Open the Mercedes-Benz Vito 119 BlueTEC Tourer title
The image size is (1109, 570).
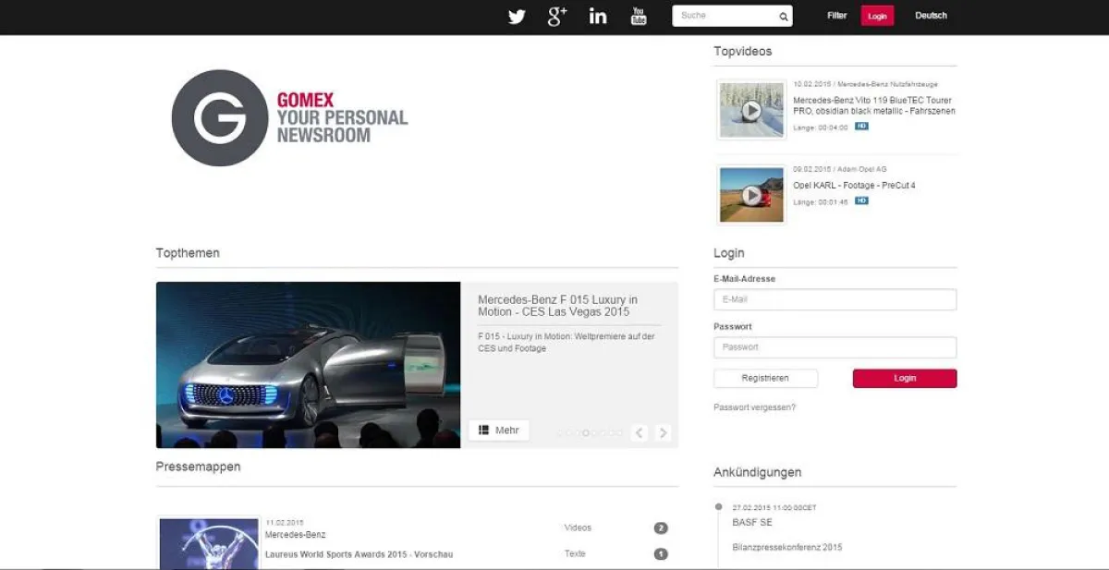point(872,105)
